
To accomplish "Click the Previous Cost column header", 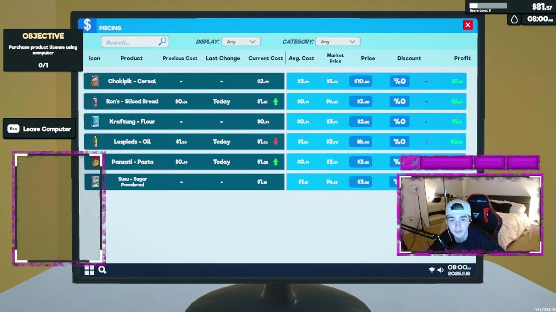I will pos(180,58).
